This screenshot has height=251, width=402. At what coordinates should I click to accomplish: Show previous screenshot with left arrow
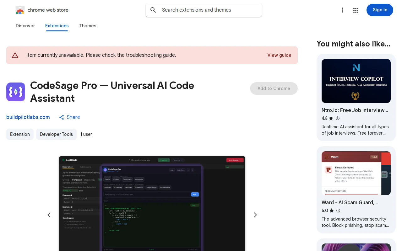49,215
